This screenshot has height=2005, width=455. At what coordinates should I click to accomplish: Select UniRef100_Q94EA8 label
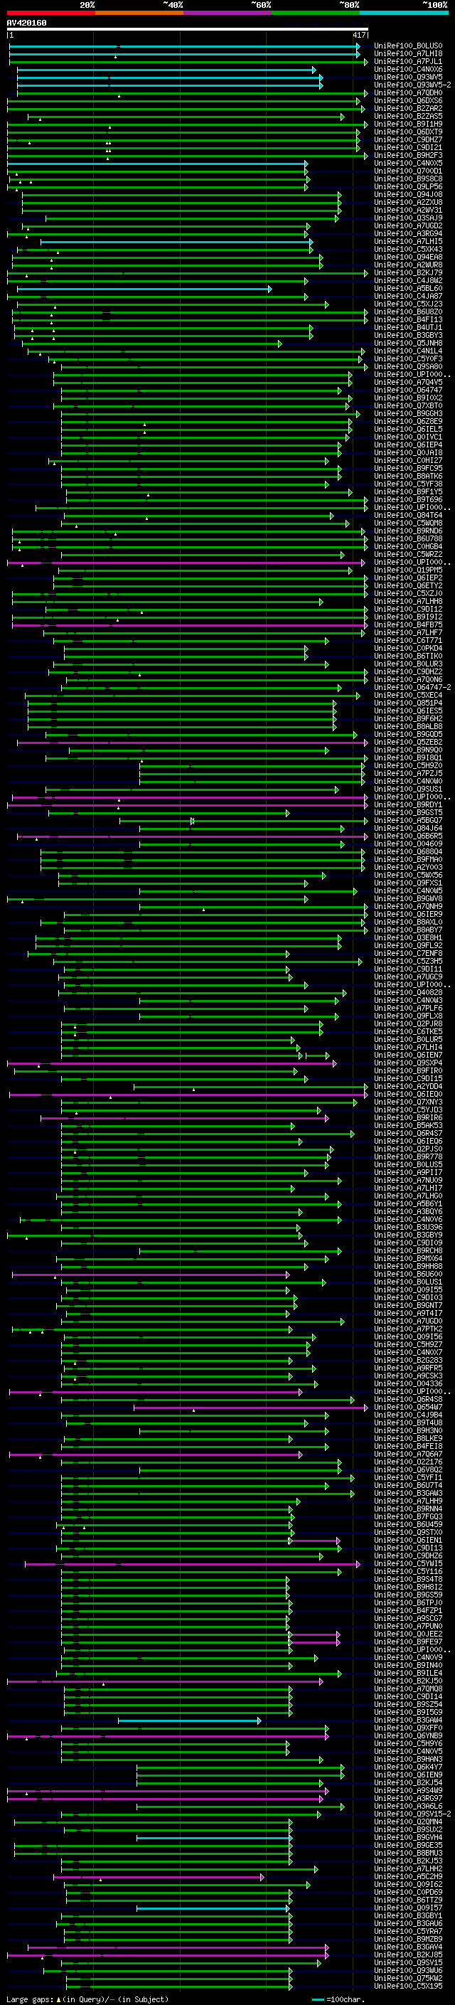[408, 257]
